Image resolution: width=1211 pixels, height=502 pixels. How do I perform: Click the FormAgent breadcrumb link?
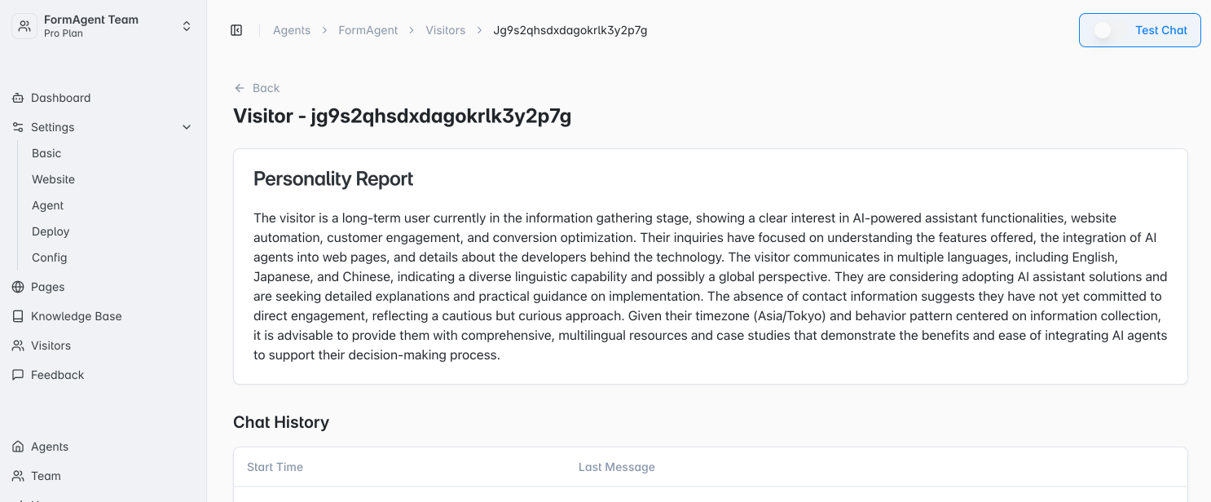pos(368,30)
